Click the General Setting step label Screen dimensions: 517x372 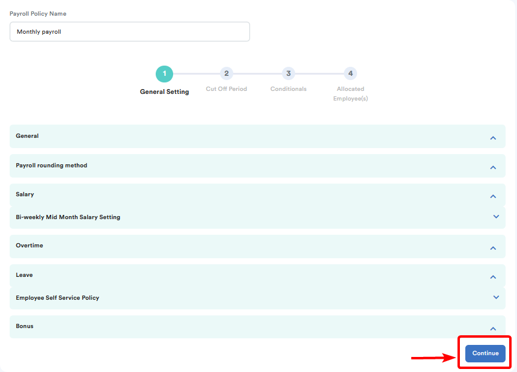click(x=164, y=91)
